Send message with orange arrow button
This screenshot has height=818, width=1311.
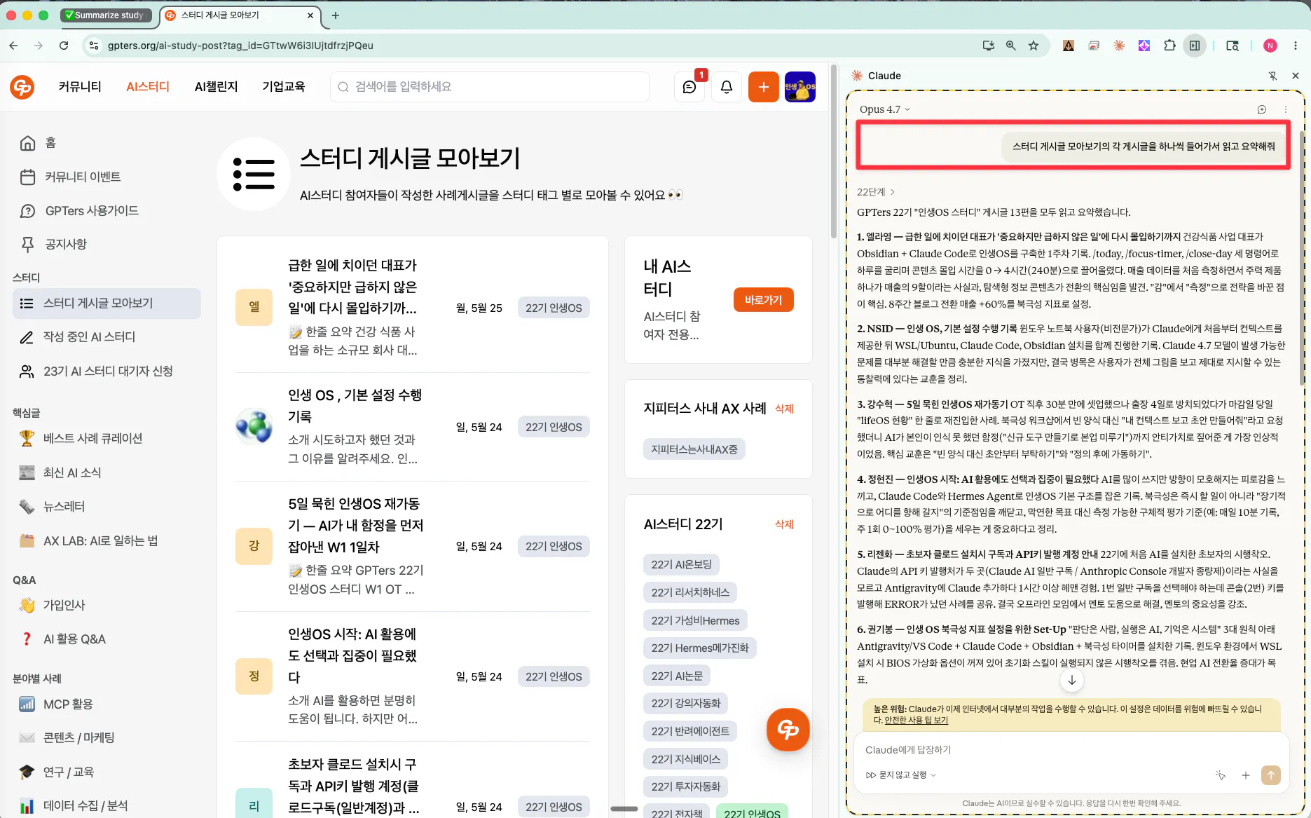point(1270,775)
